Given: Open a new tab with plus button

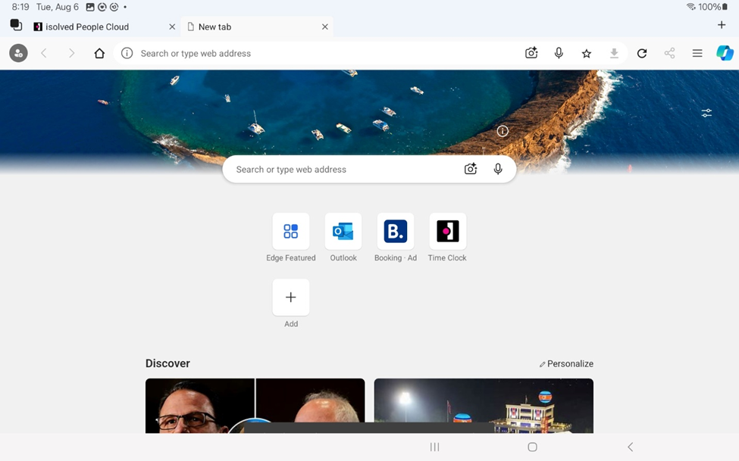Looking at the screenshot, I should click(721, 25).
